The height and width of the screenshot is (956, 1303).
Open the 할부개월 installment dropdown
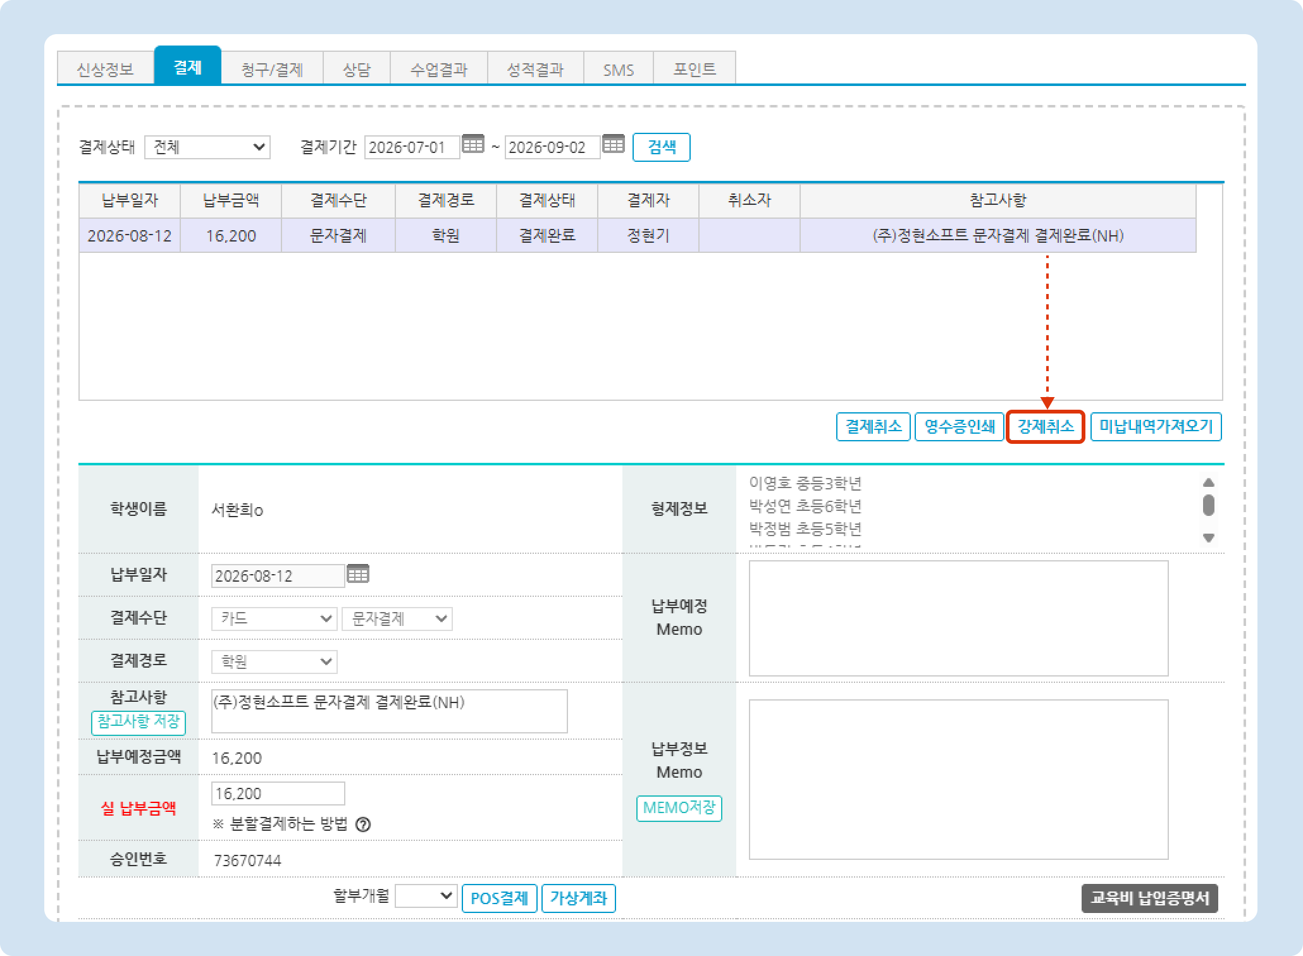[x=426, y=896]
